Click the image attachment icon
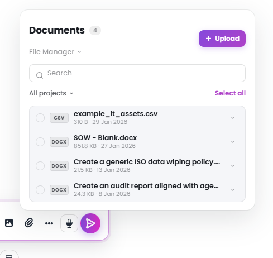The height and width of the screenshot is (258, 273). point(9,223)
